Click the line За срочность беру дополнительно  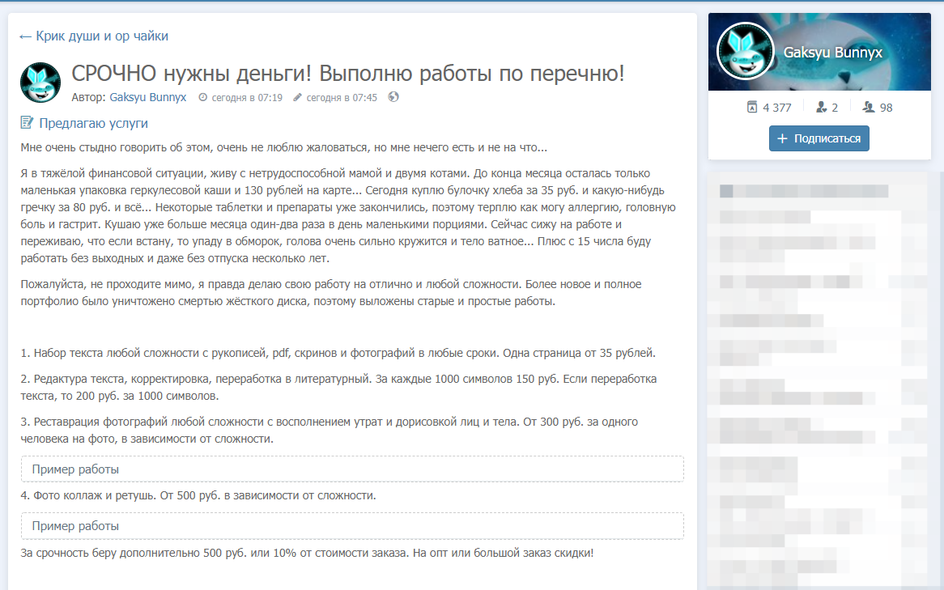pyautogui.click(x=307, y=553)
